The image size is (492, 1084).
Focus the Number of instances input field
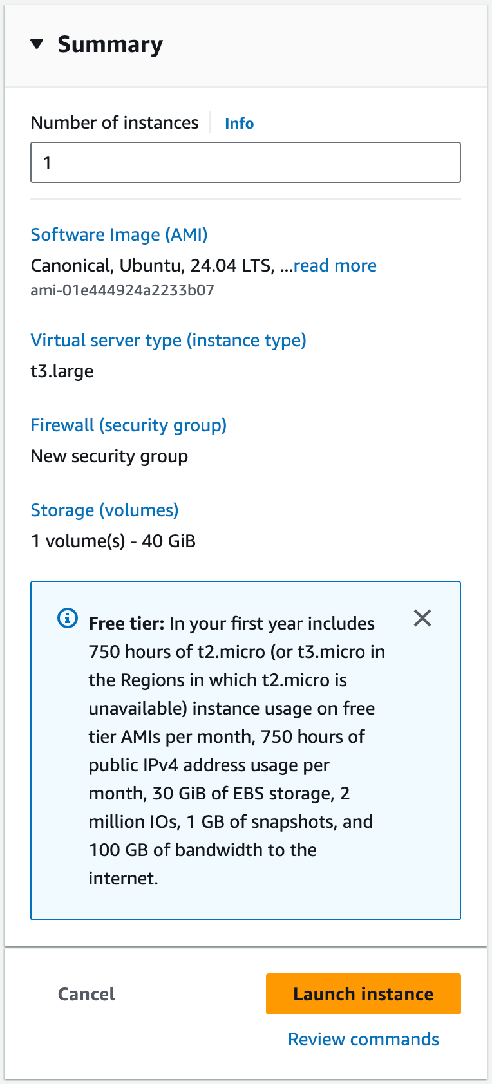[x=245, y=162]
